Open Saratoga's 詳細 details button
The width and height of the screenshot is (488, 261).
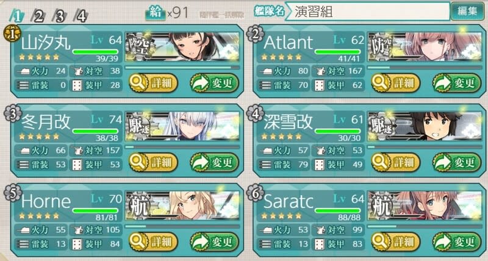(x=395, y=241)
